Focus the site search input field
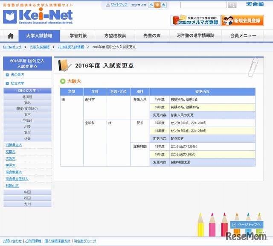The height and width of the screenshot is (246, 273). click(203, 5)
